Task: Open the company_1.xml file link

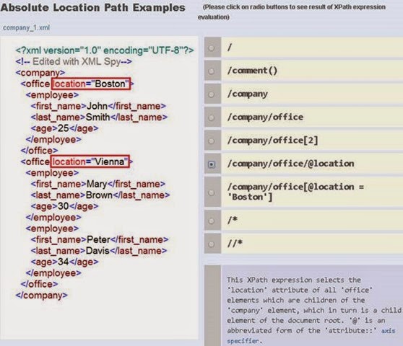Action: coord(26,27)
